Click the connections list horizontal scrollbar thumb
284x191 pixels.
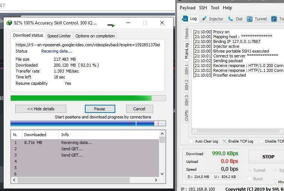(x=73, y=180)
